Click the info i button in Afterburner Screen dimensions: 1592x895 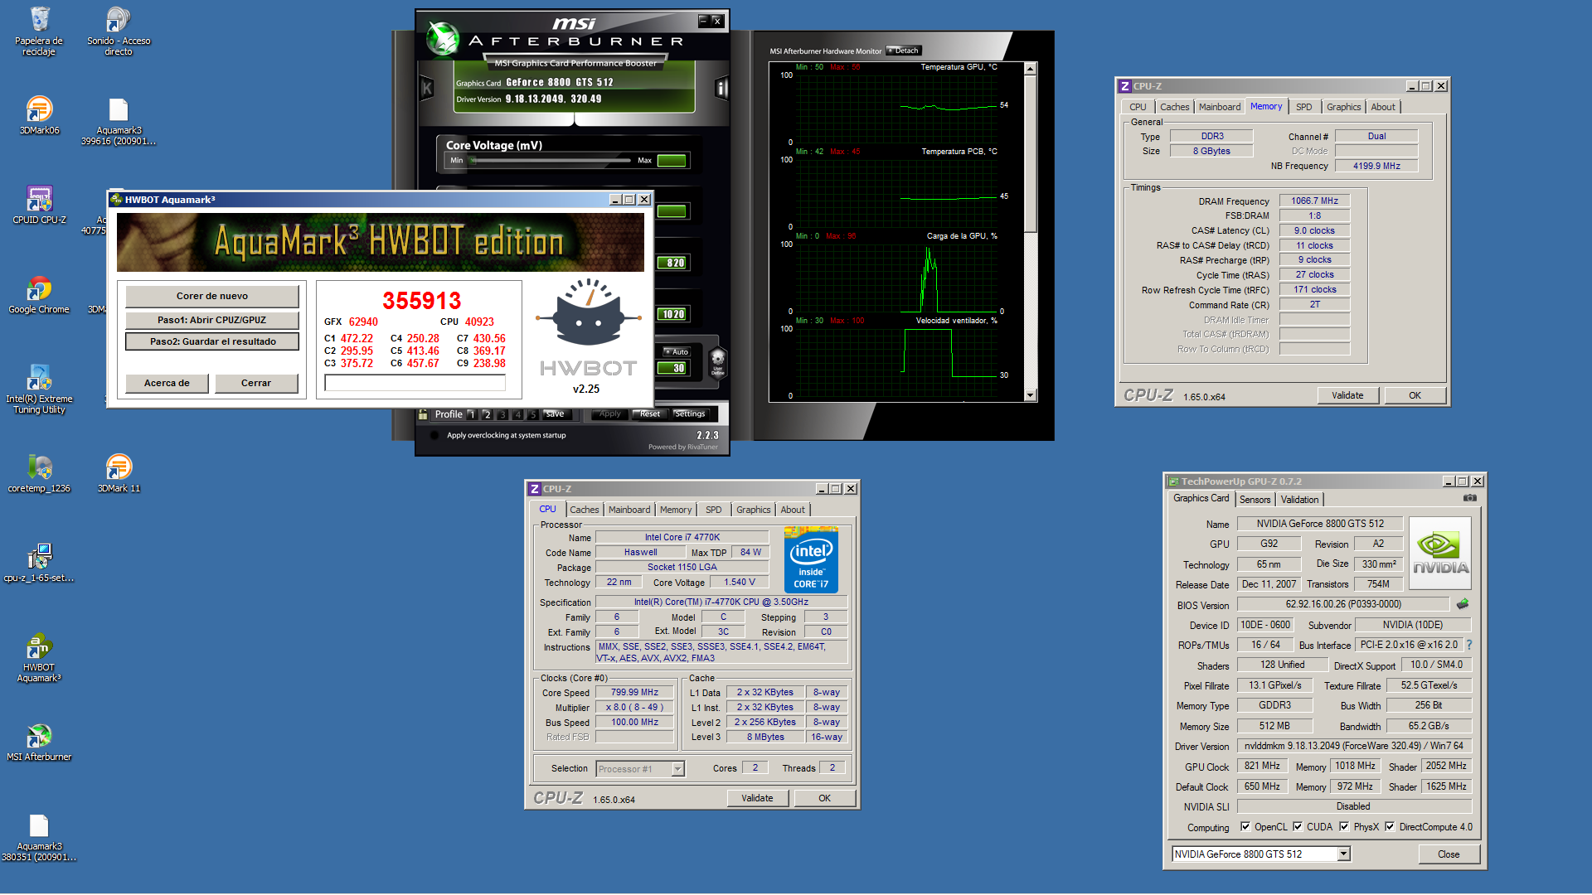click(x=721, y=88)
